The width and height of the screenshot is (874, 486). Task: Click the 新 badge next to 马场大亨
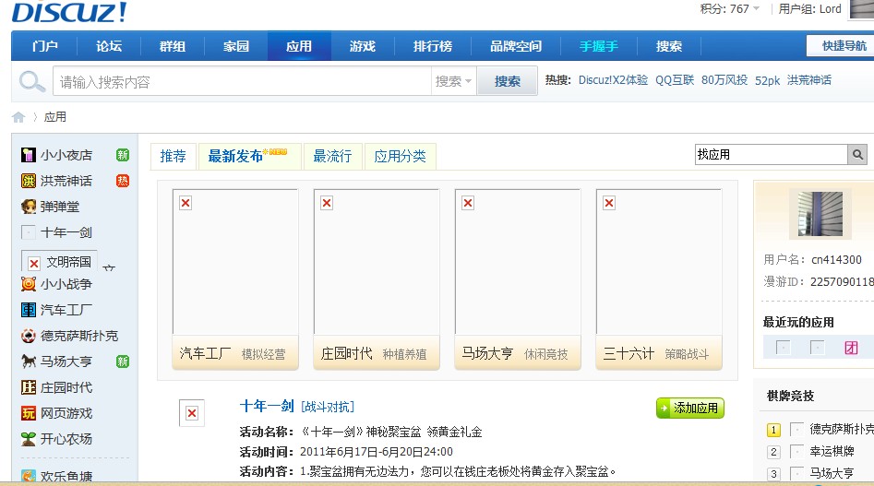click(123, 362)
